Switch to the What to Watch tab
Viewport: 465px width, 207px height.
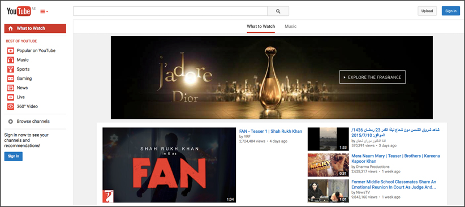click(261, 27)
